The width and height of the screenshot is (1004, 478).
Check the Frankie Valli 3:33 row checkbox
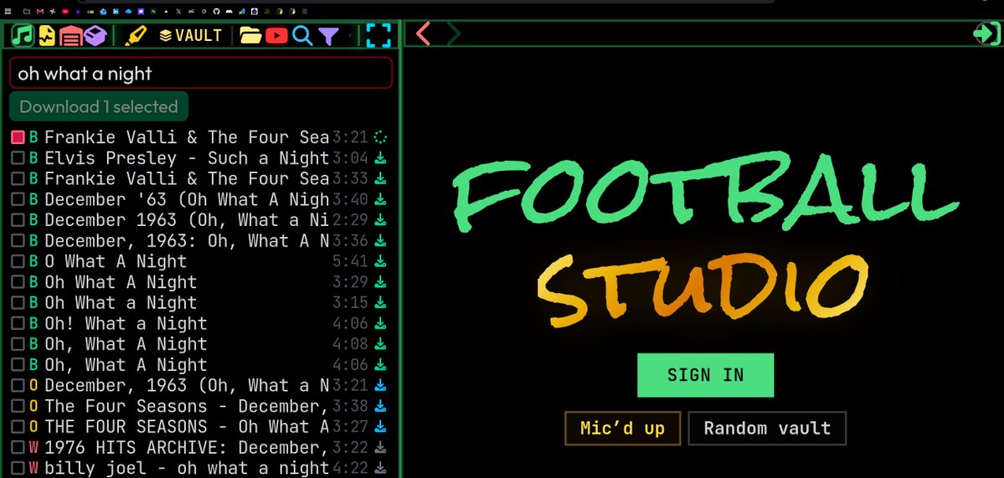coord(18,178)
